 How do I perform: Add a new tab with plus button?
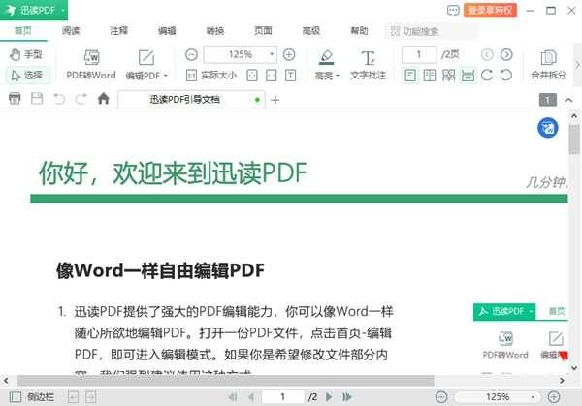coord(275,100)
